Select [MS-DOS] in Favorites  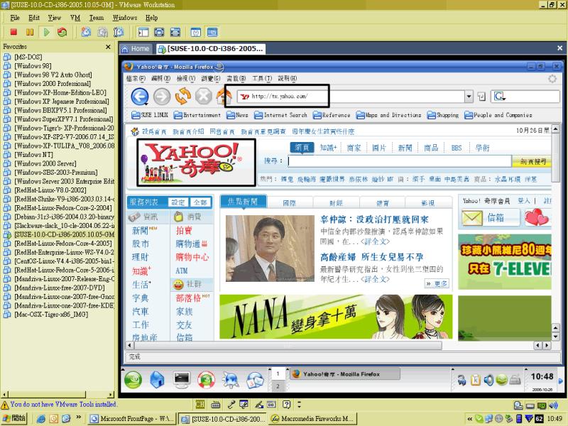28,57
